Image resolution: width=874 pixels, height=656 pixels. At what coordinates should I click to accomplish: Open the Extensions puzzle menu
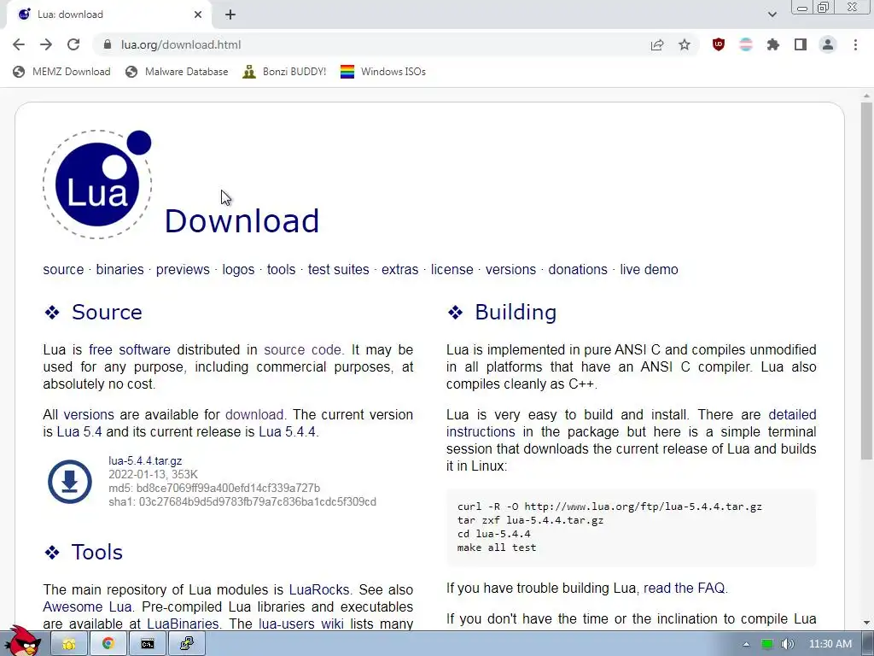tap(773, 44)
